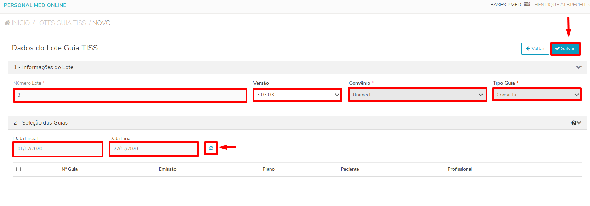Viewport: 590px width, 206px height.
Task: Click the Dados do Lote Guia TISS heading
Action: pos(55,48)
